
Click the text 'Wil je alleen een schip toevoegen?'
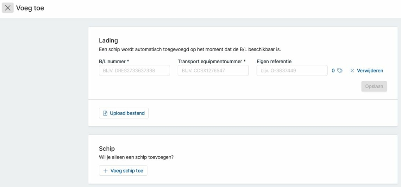tap(136, 157)
